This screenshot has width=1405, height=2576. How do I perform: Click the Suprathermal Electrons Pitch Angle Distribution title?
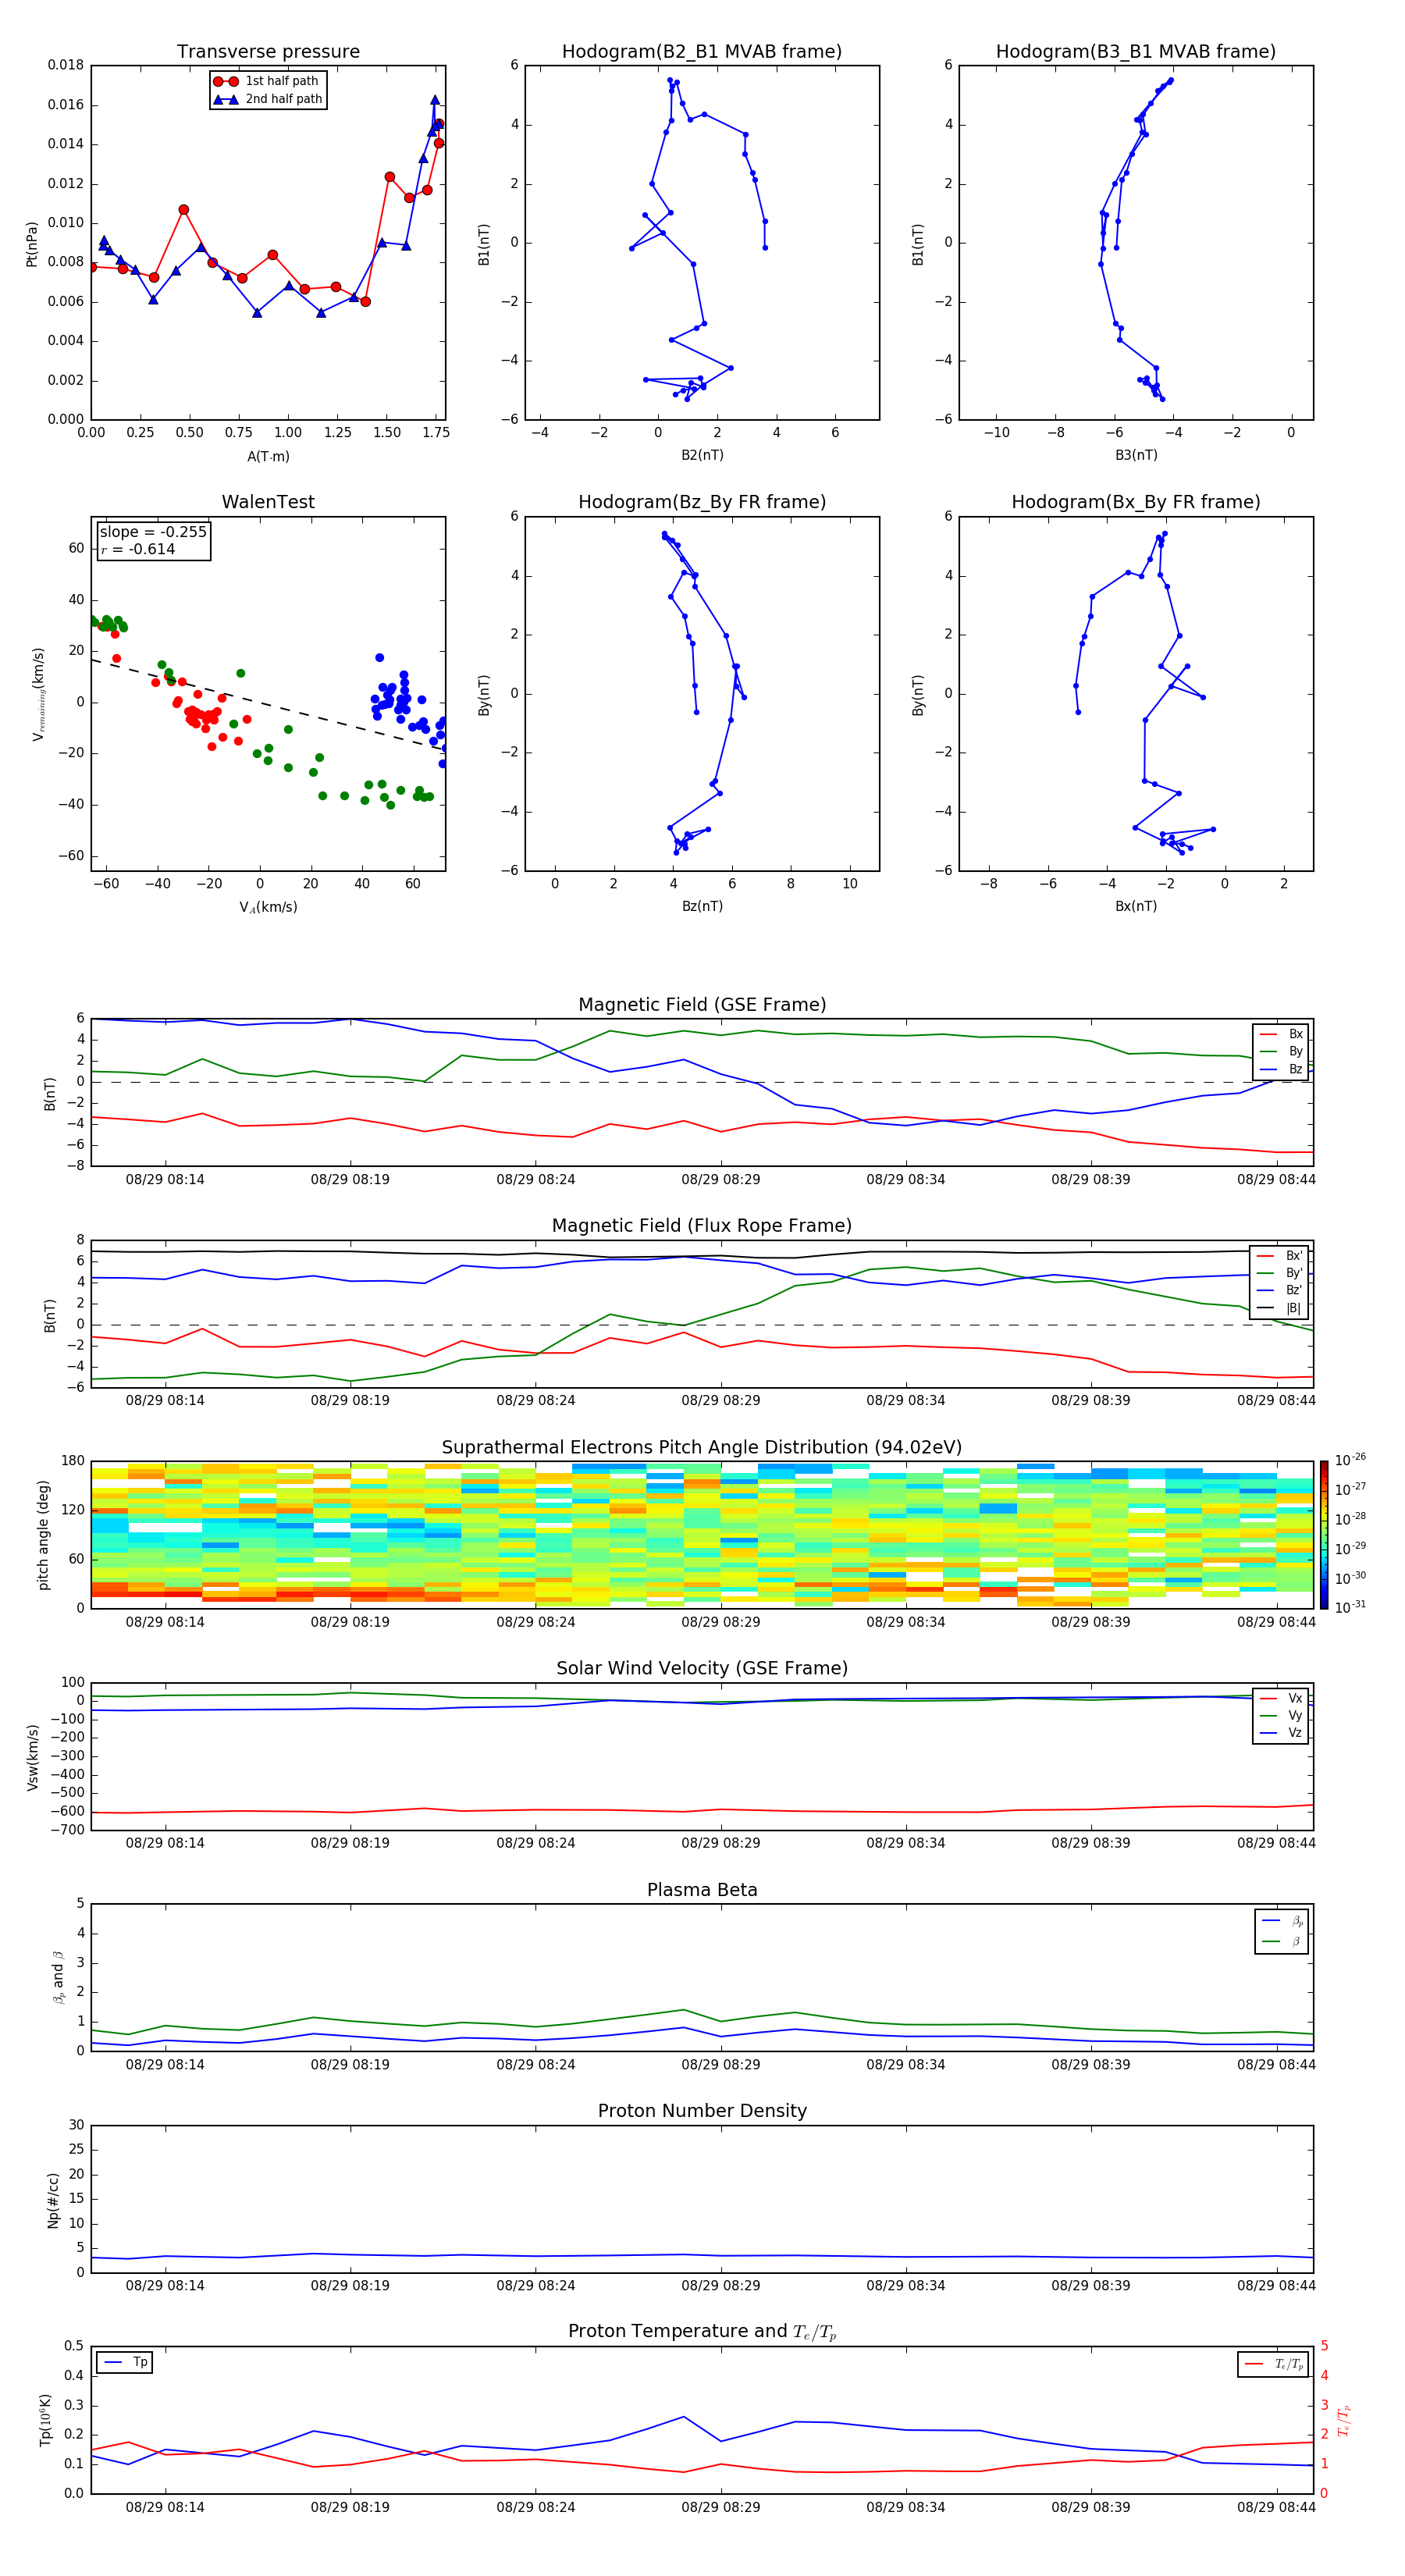702,1448
